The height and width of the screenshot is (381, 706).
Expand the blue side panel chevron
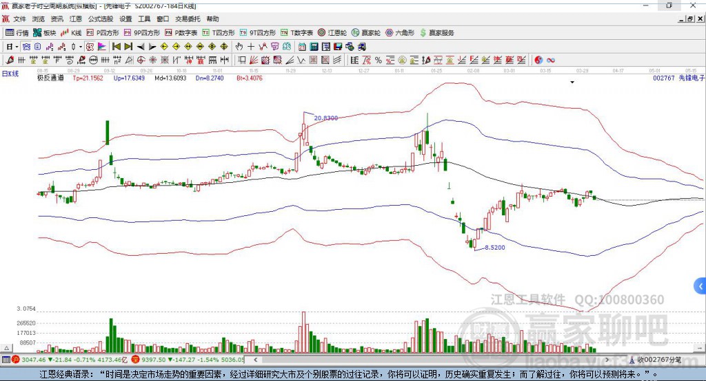pyautogui.click(x=700, y=286)
